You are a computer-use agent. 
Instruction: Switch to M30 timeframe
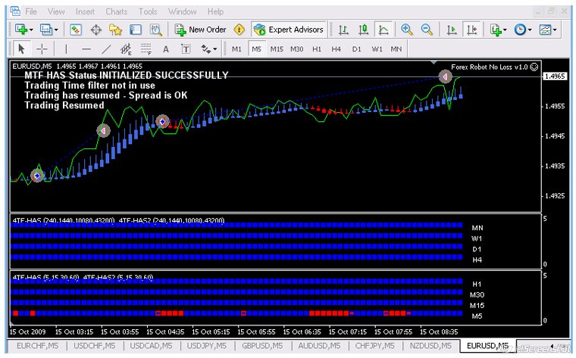tap(297, 48)
